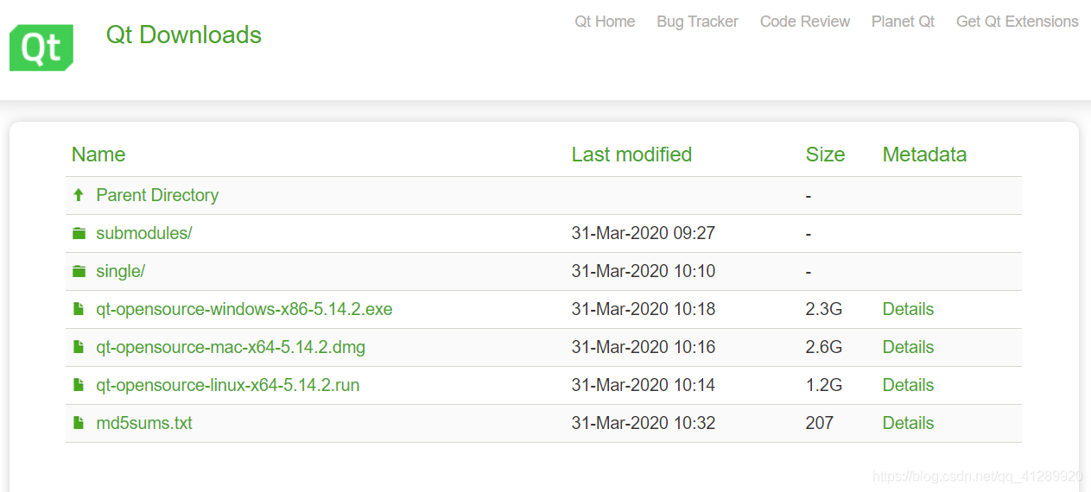Click the date 31-Mar-2020 10:32
The width and height of the screenshot is (1091, 492).
tap(644, 423)
